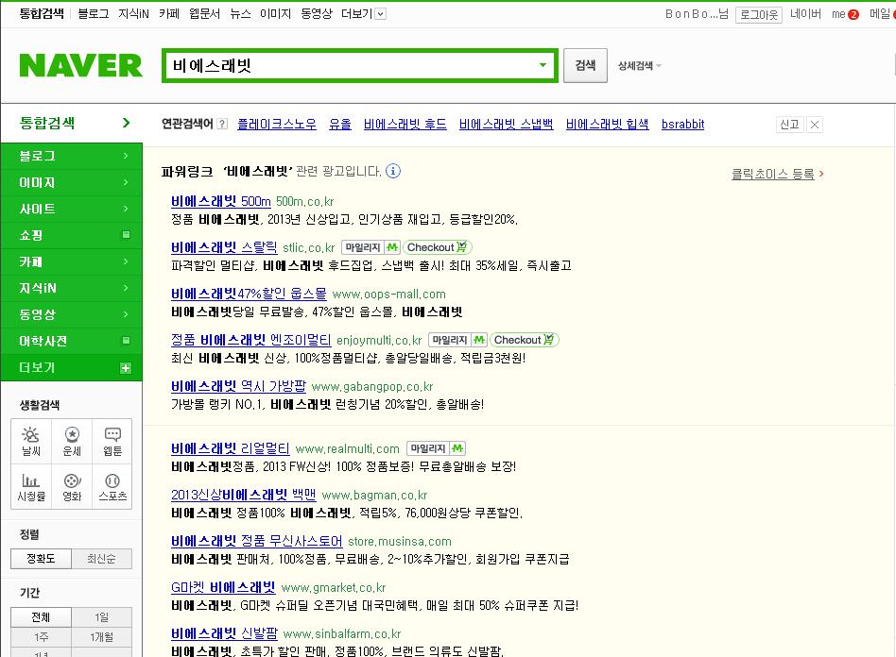Click the 어학사전 sidebar square icon
This screenshot has height=657, width=896.
pos(126,341)
